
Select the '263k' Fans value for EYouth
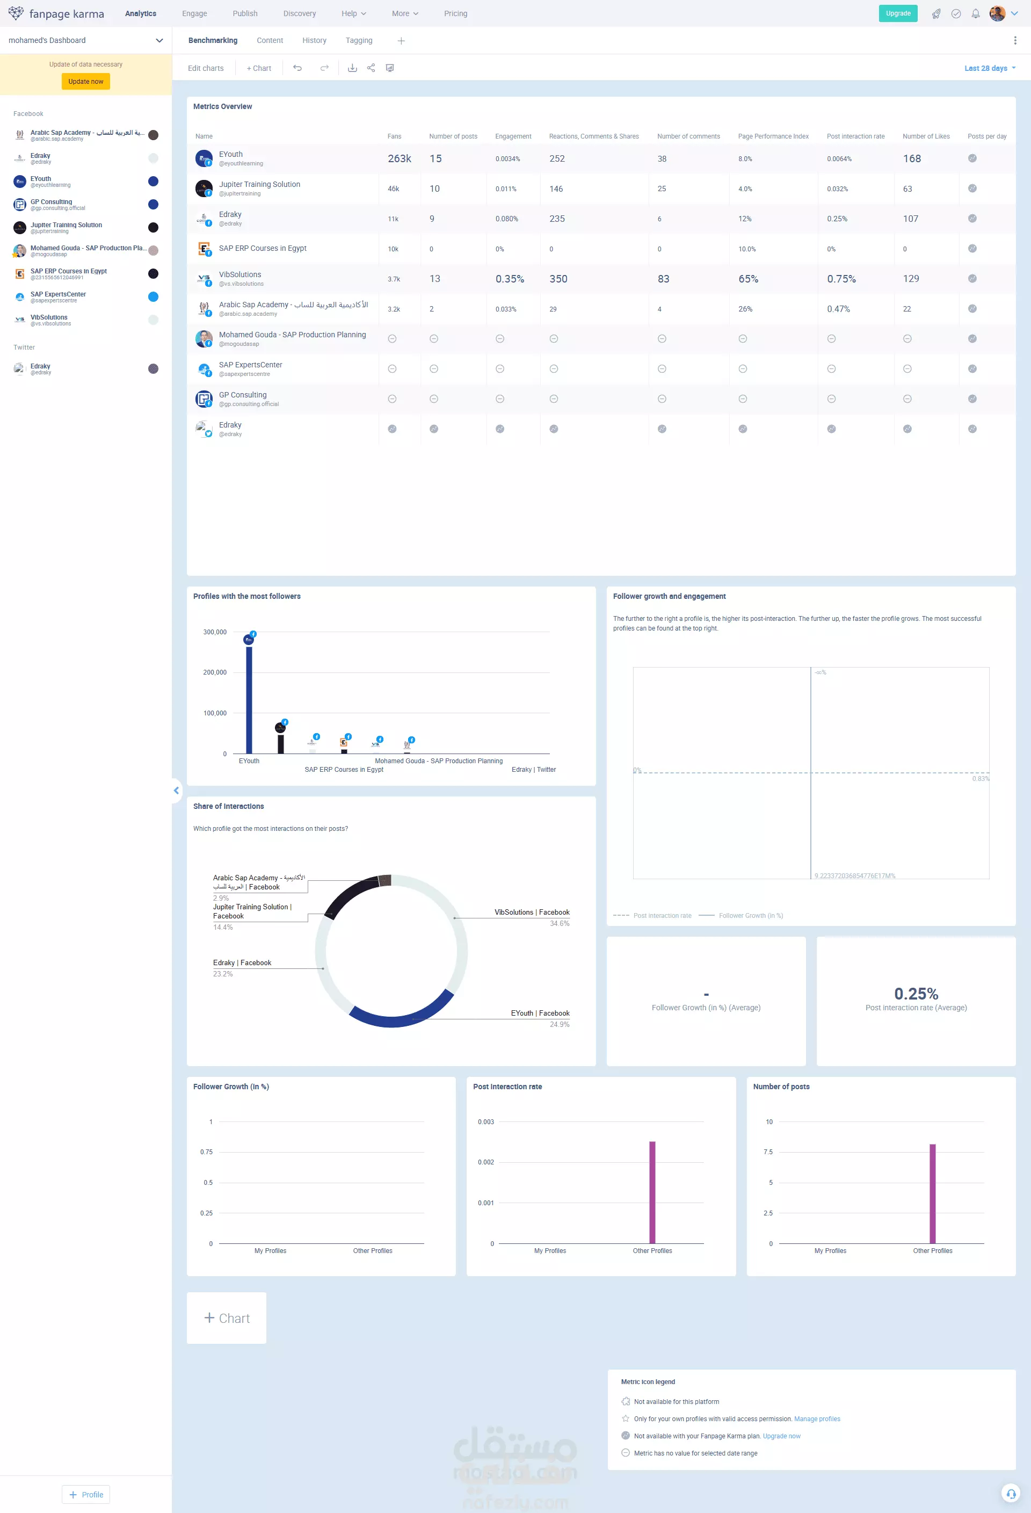coord(400,158)
